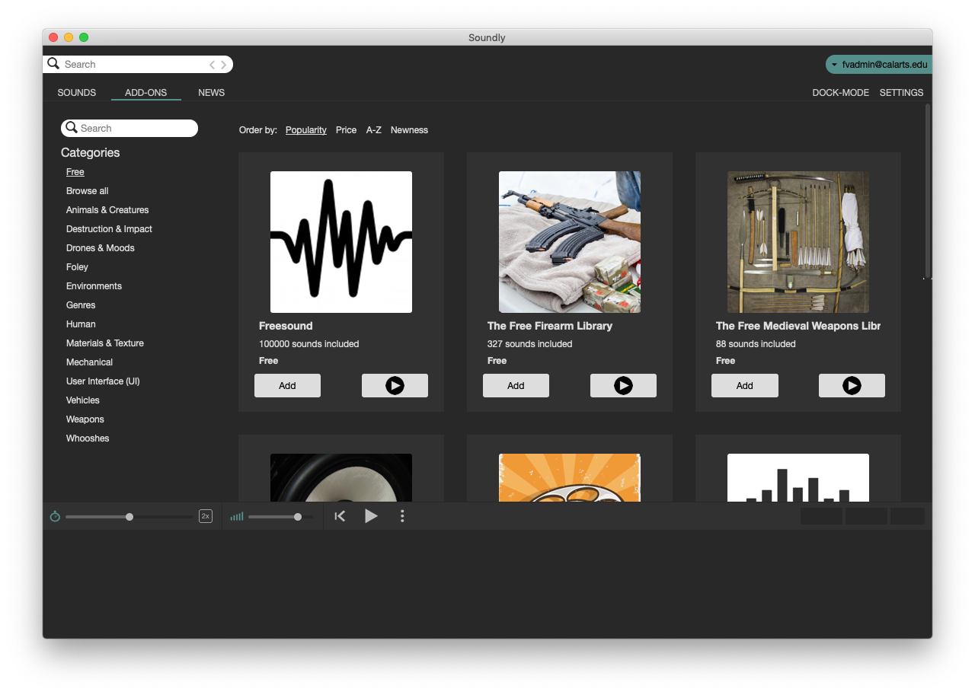Focus the add-ons category Search field
This screenshot has height=695, width=975.
(129, 128)
